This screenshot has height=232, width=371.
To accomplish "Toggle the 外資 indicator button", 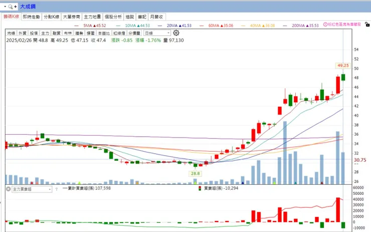I will (x=23, y=33).
